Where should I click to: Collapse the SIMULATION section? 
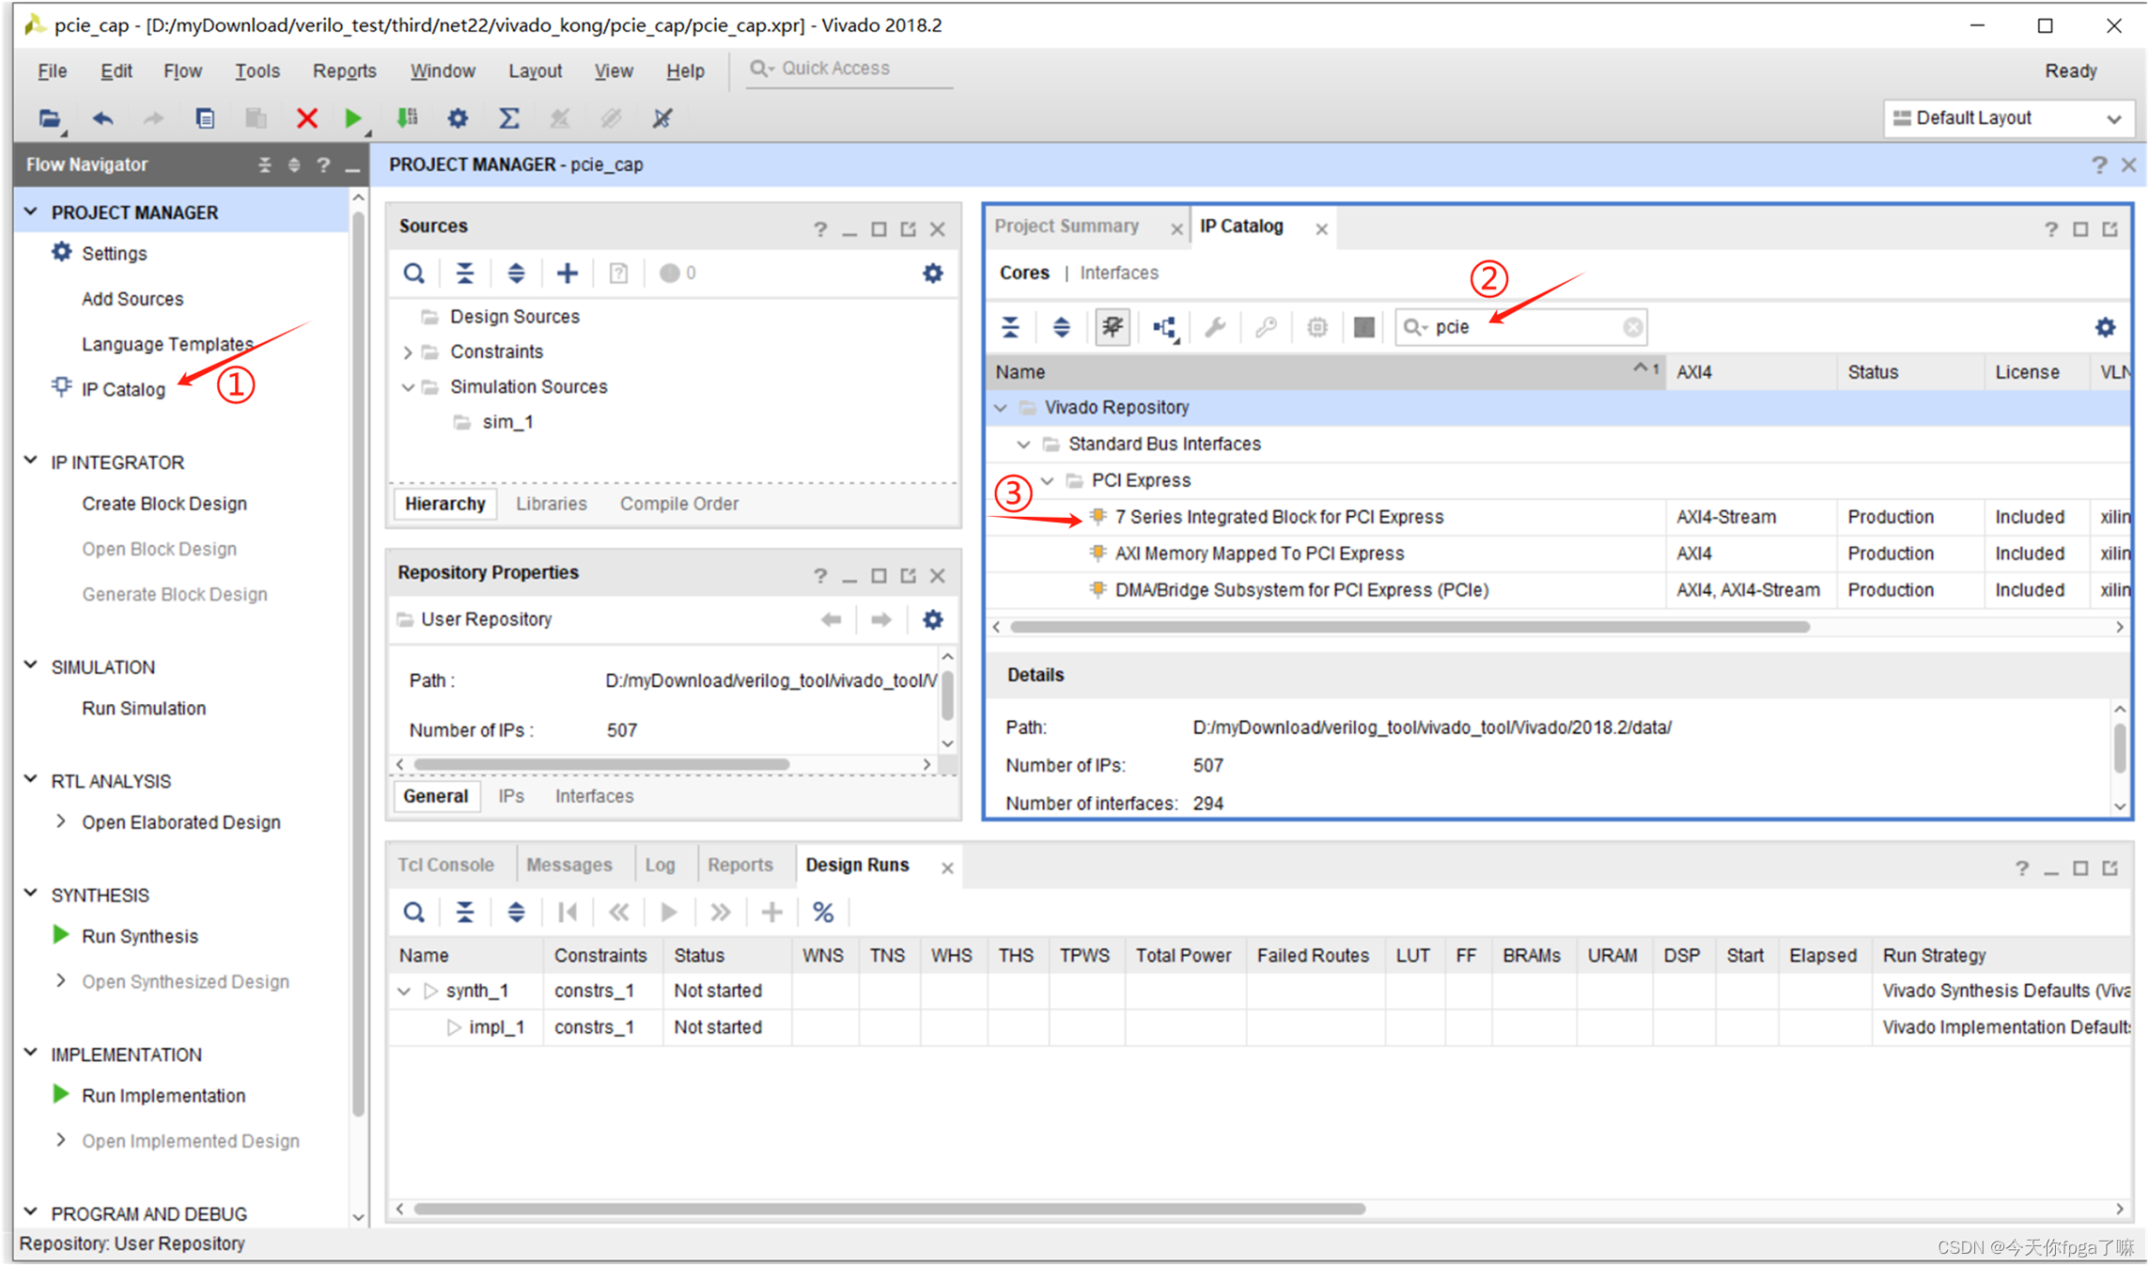(31, 666)
